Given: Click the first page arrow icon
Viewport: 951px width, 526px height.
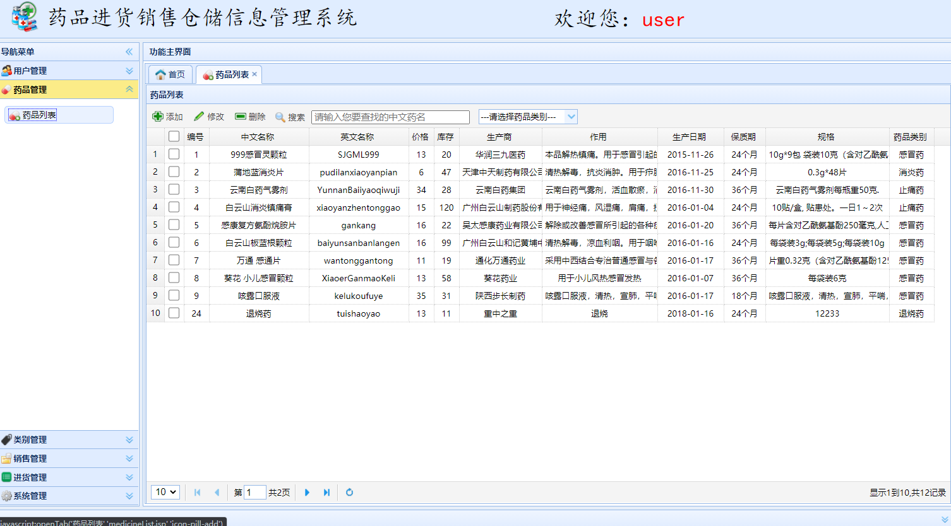Looking at the screenshot, I should tap(198, 492).
